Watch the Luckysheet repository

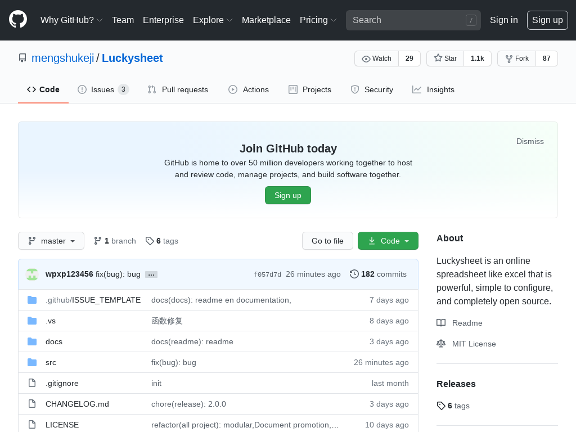point(376,58)
